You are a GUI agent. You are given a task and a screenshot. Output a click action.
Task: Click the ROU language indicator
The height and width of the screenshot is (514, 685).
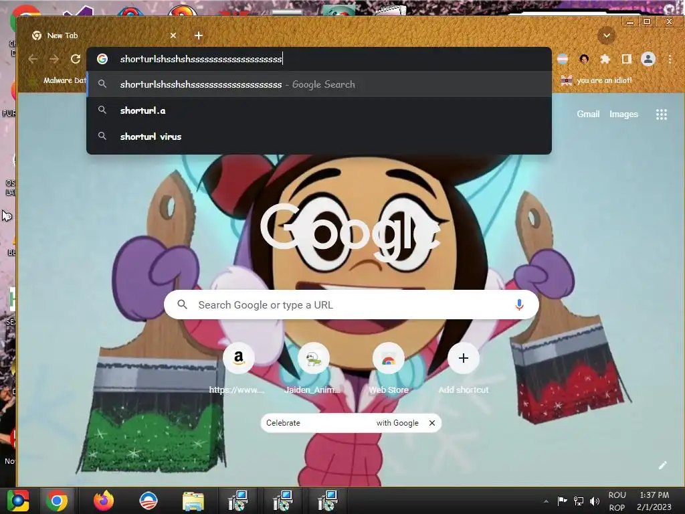tap(617, 495)
